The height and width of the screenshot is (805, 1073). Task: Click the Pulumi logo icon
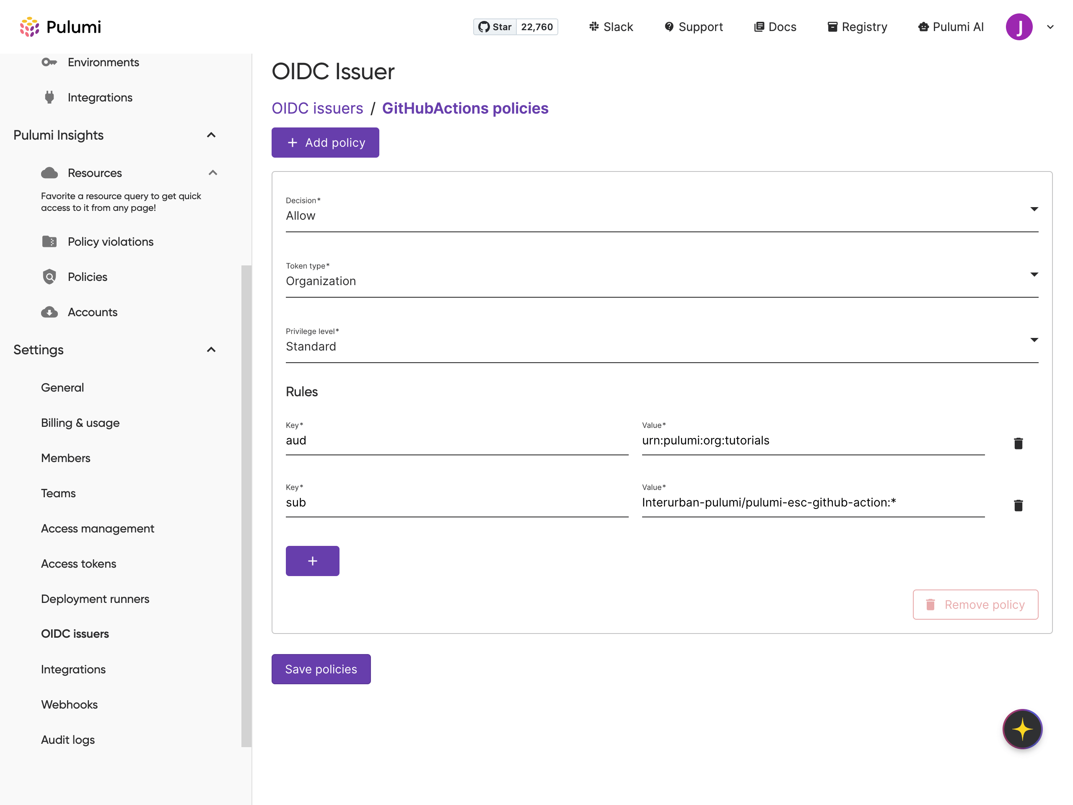29,27
